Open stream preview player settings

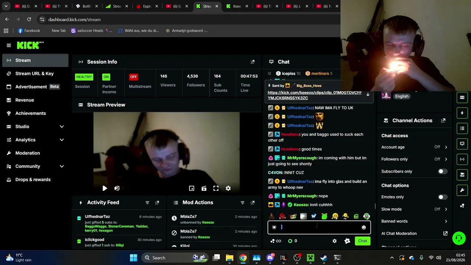pyautogui.click(x=228, y=188)
